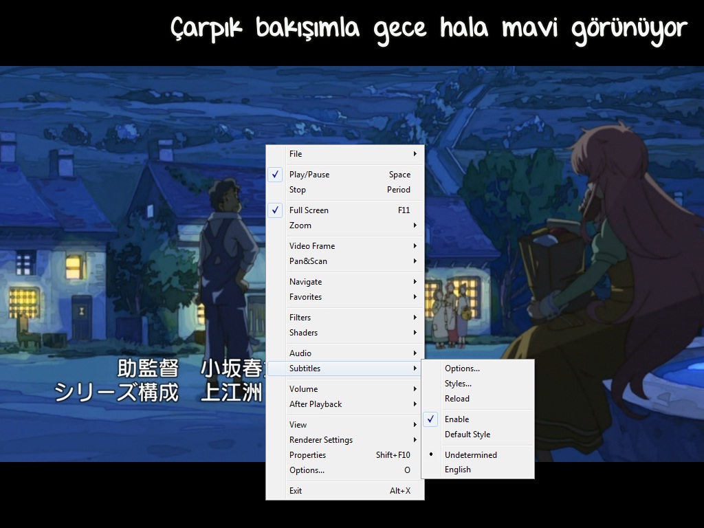Image resolution: width=704 pixels, height=528 pixels.
Task: Expand the Zoom submenu
Action: [x=345, y=225]
